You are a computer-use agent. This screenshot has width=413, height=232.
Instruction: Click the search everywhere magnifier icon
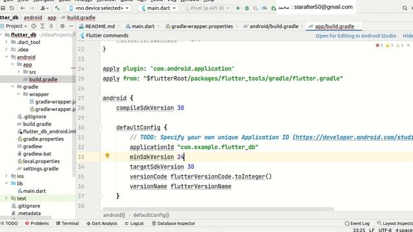(x=405, y=8)
